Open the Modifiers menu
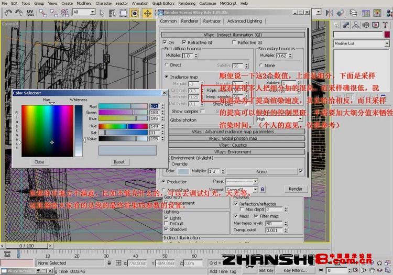Screen dimensions: 393x275 84,3
